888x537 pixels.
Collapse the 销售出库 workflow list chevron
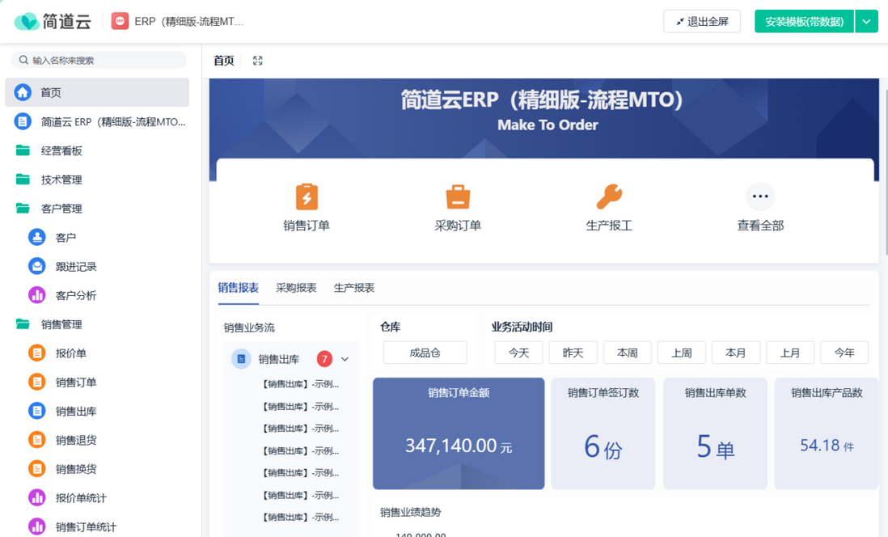point(345,358)
